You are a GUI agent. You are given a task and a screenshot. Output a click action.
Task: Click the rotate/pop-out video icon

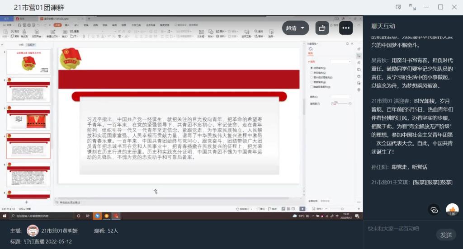(x=322, y=28)
